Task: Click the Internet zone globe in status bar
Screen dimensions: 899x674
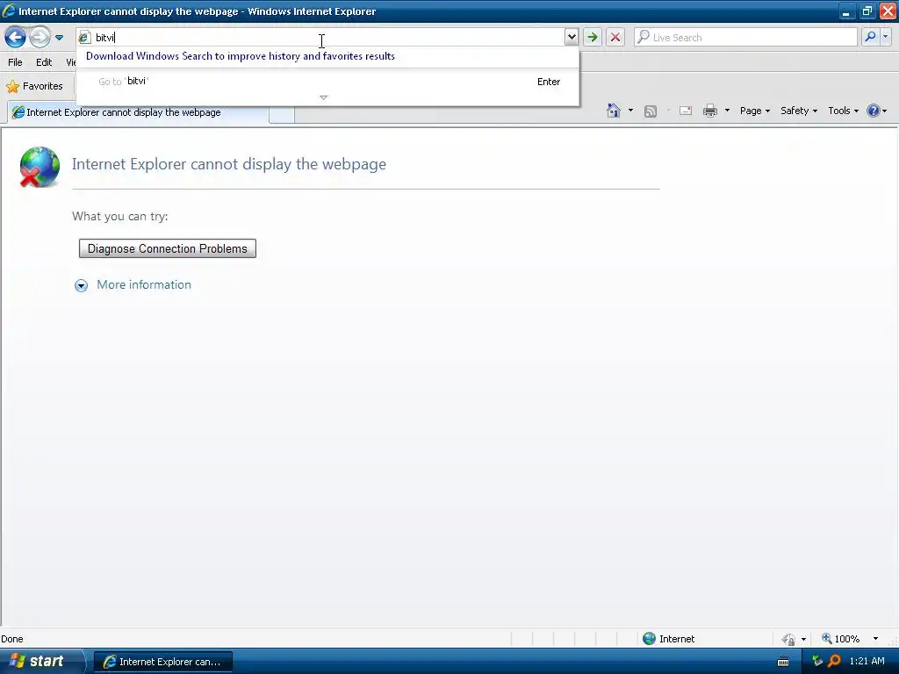Action: point(649,639)
